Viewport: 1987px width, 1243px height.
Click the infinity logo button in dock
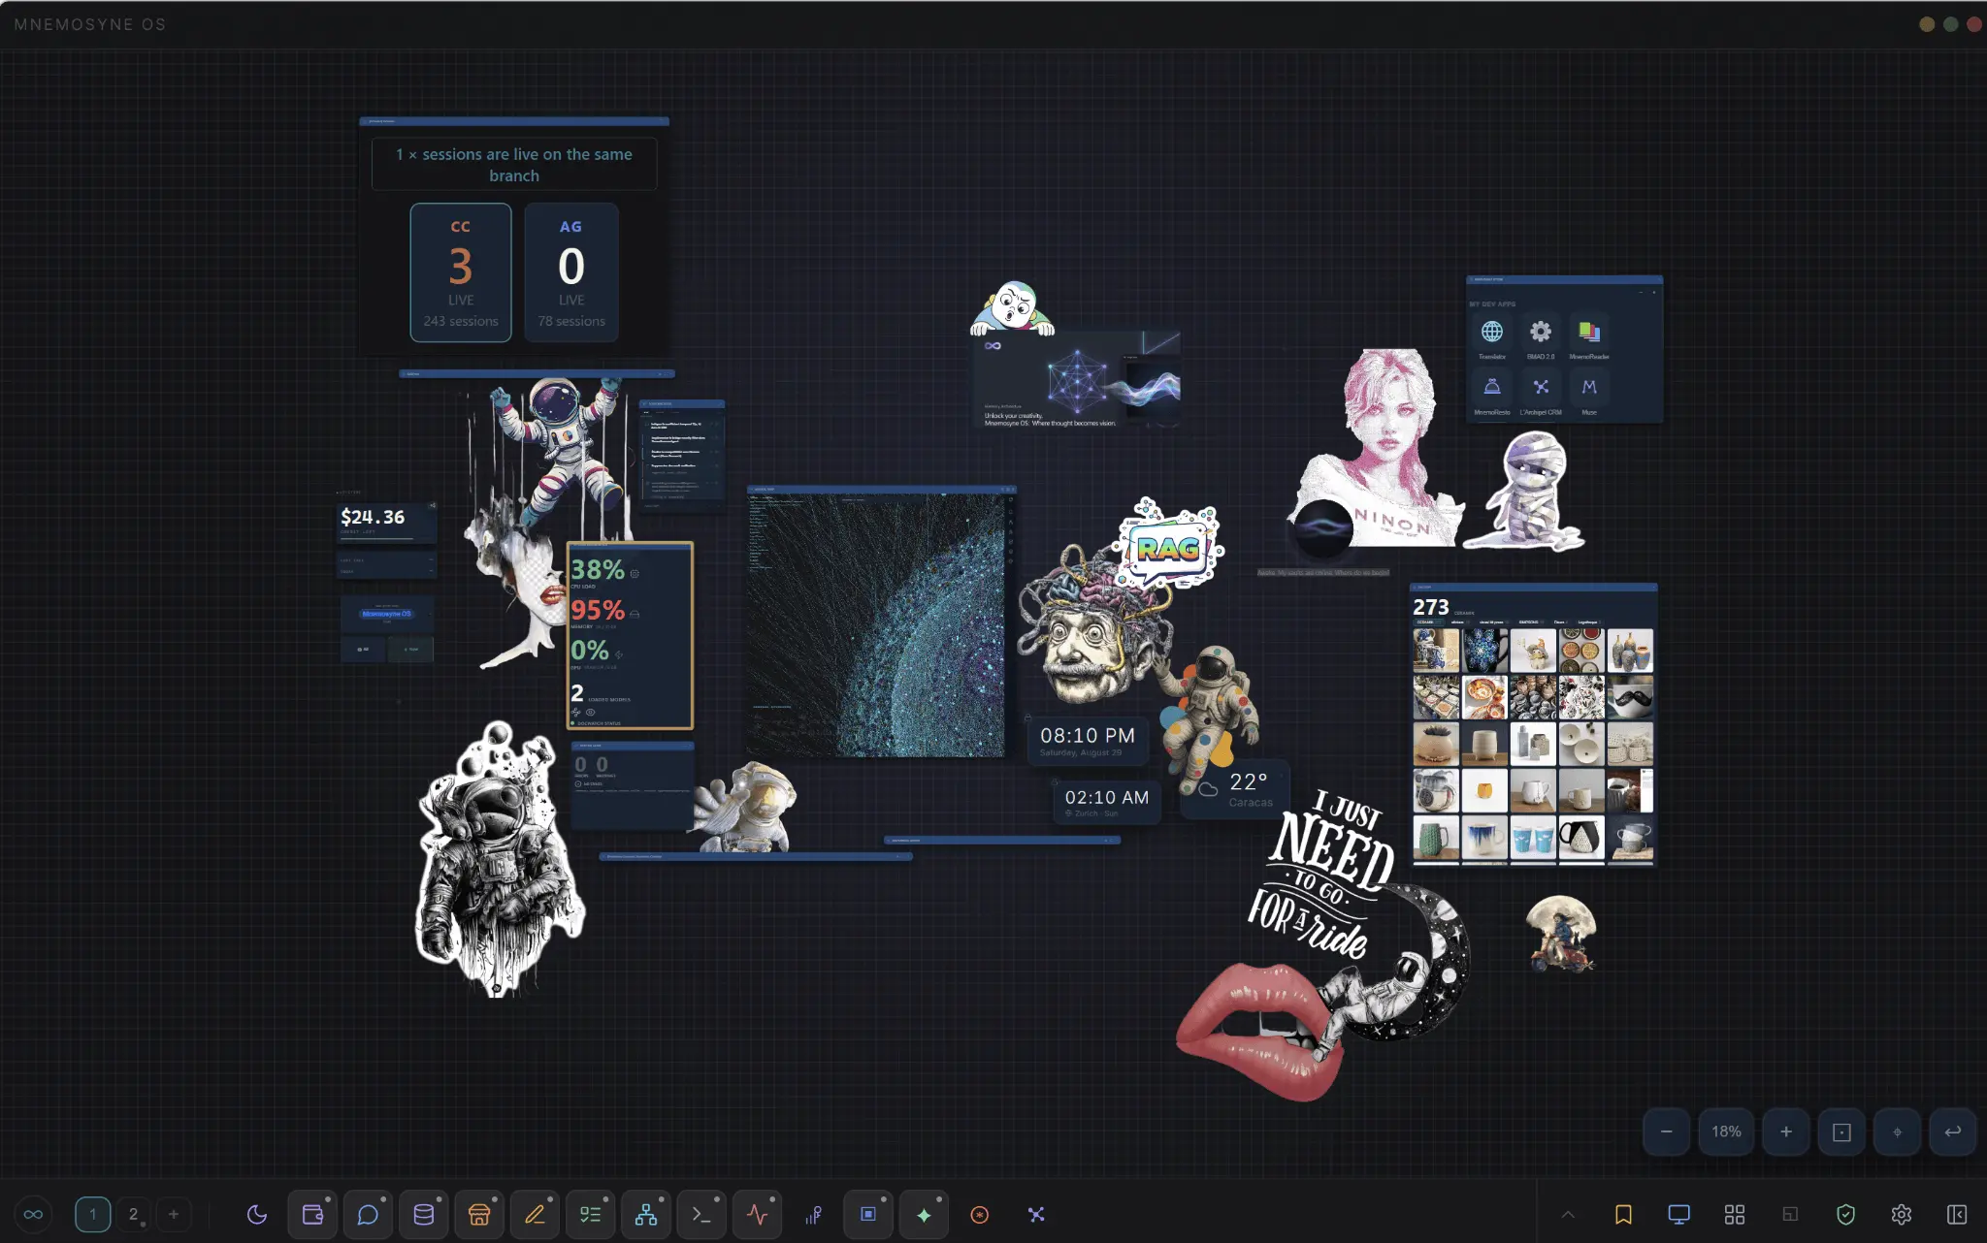coord(33,1214)
